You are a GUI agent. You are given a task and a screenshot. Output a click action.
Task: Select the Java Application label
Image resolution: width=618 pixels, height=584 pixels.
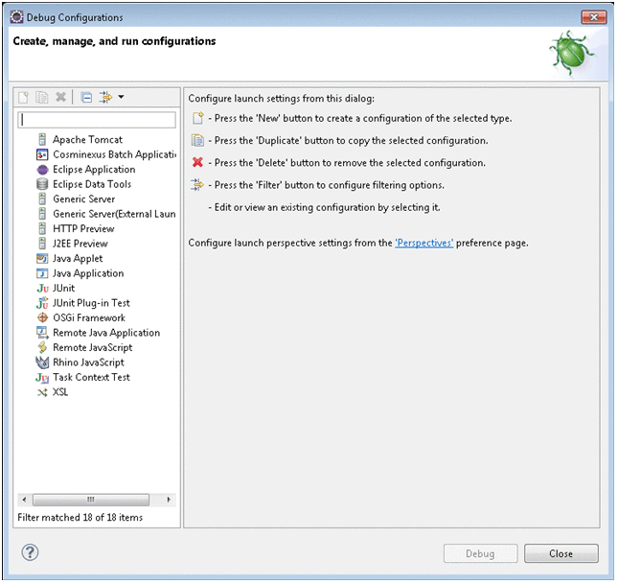[88, 273]
